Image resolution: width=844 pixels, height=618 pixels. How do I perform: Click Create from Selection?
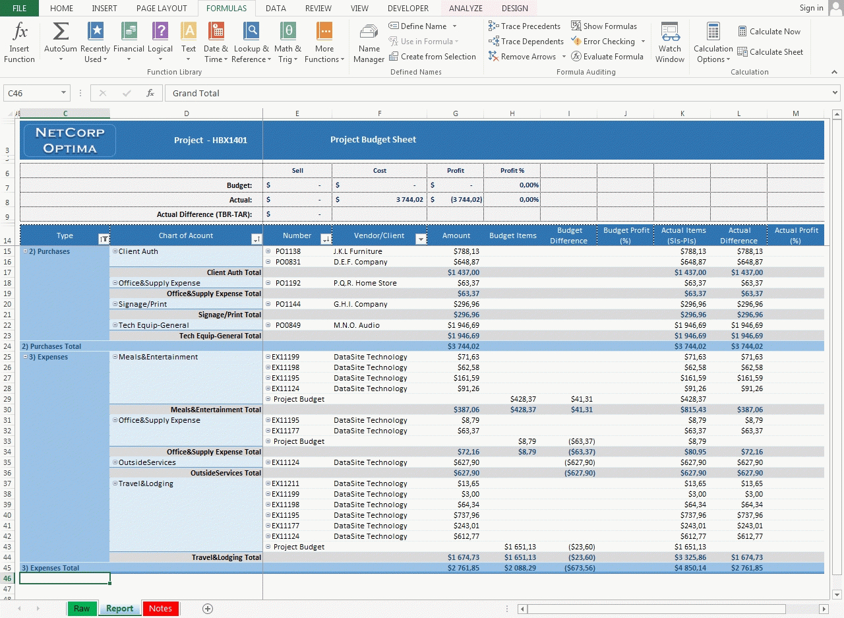(432, 57)
